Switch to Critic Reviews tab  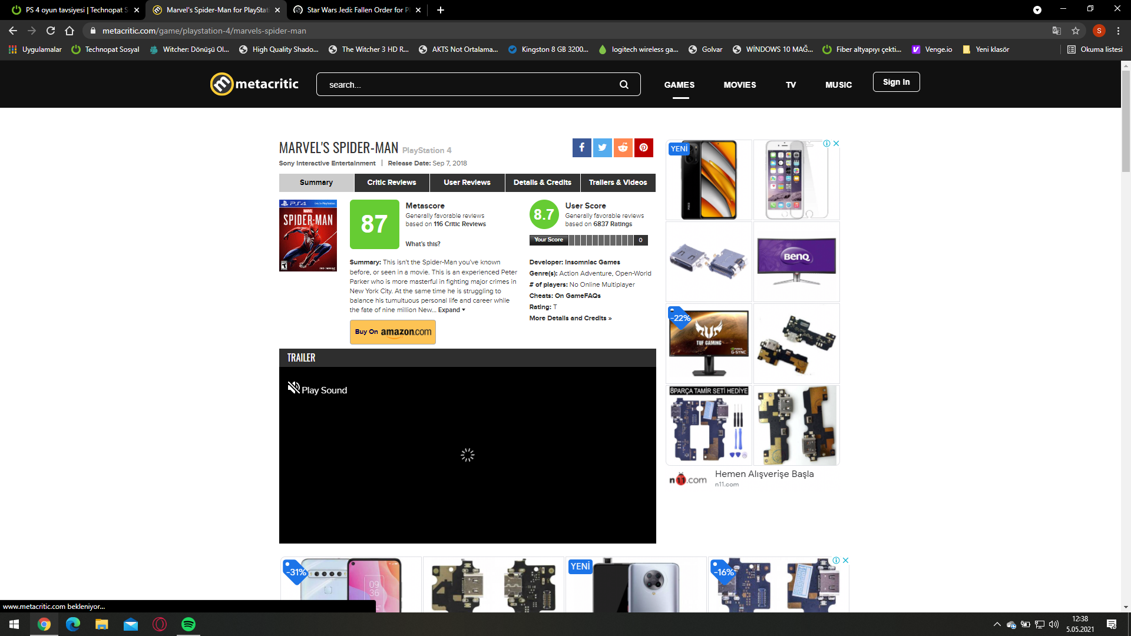point(391,183)
